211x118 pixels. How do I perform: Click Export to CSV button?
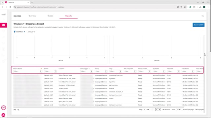coord(198,25)
